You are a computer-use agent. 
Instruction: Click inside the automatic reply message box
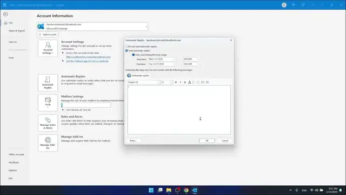179,109
